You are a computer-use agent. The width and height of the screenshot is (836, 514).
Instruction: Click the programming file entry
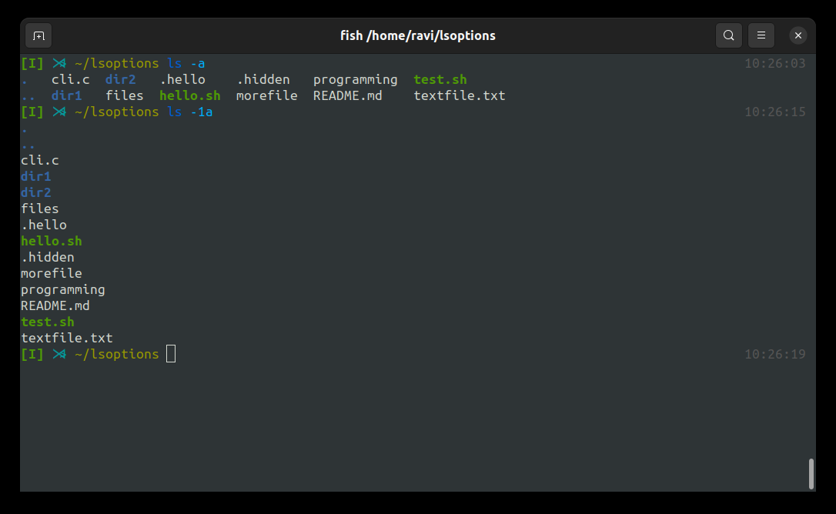pos(63,289)
